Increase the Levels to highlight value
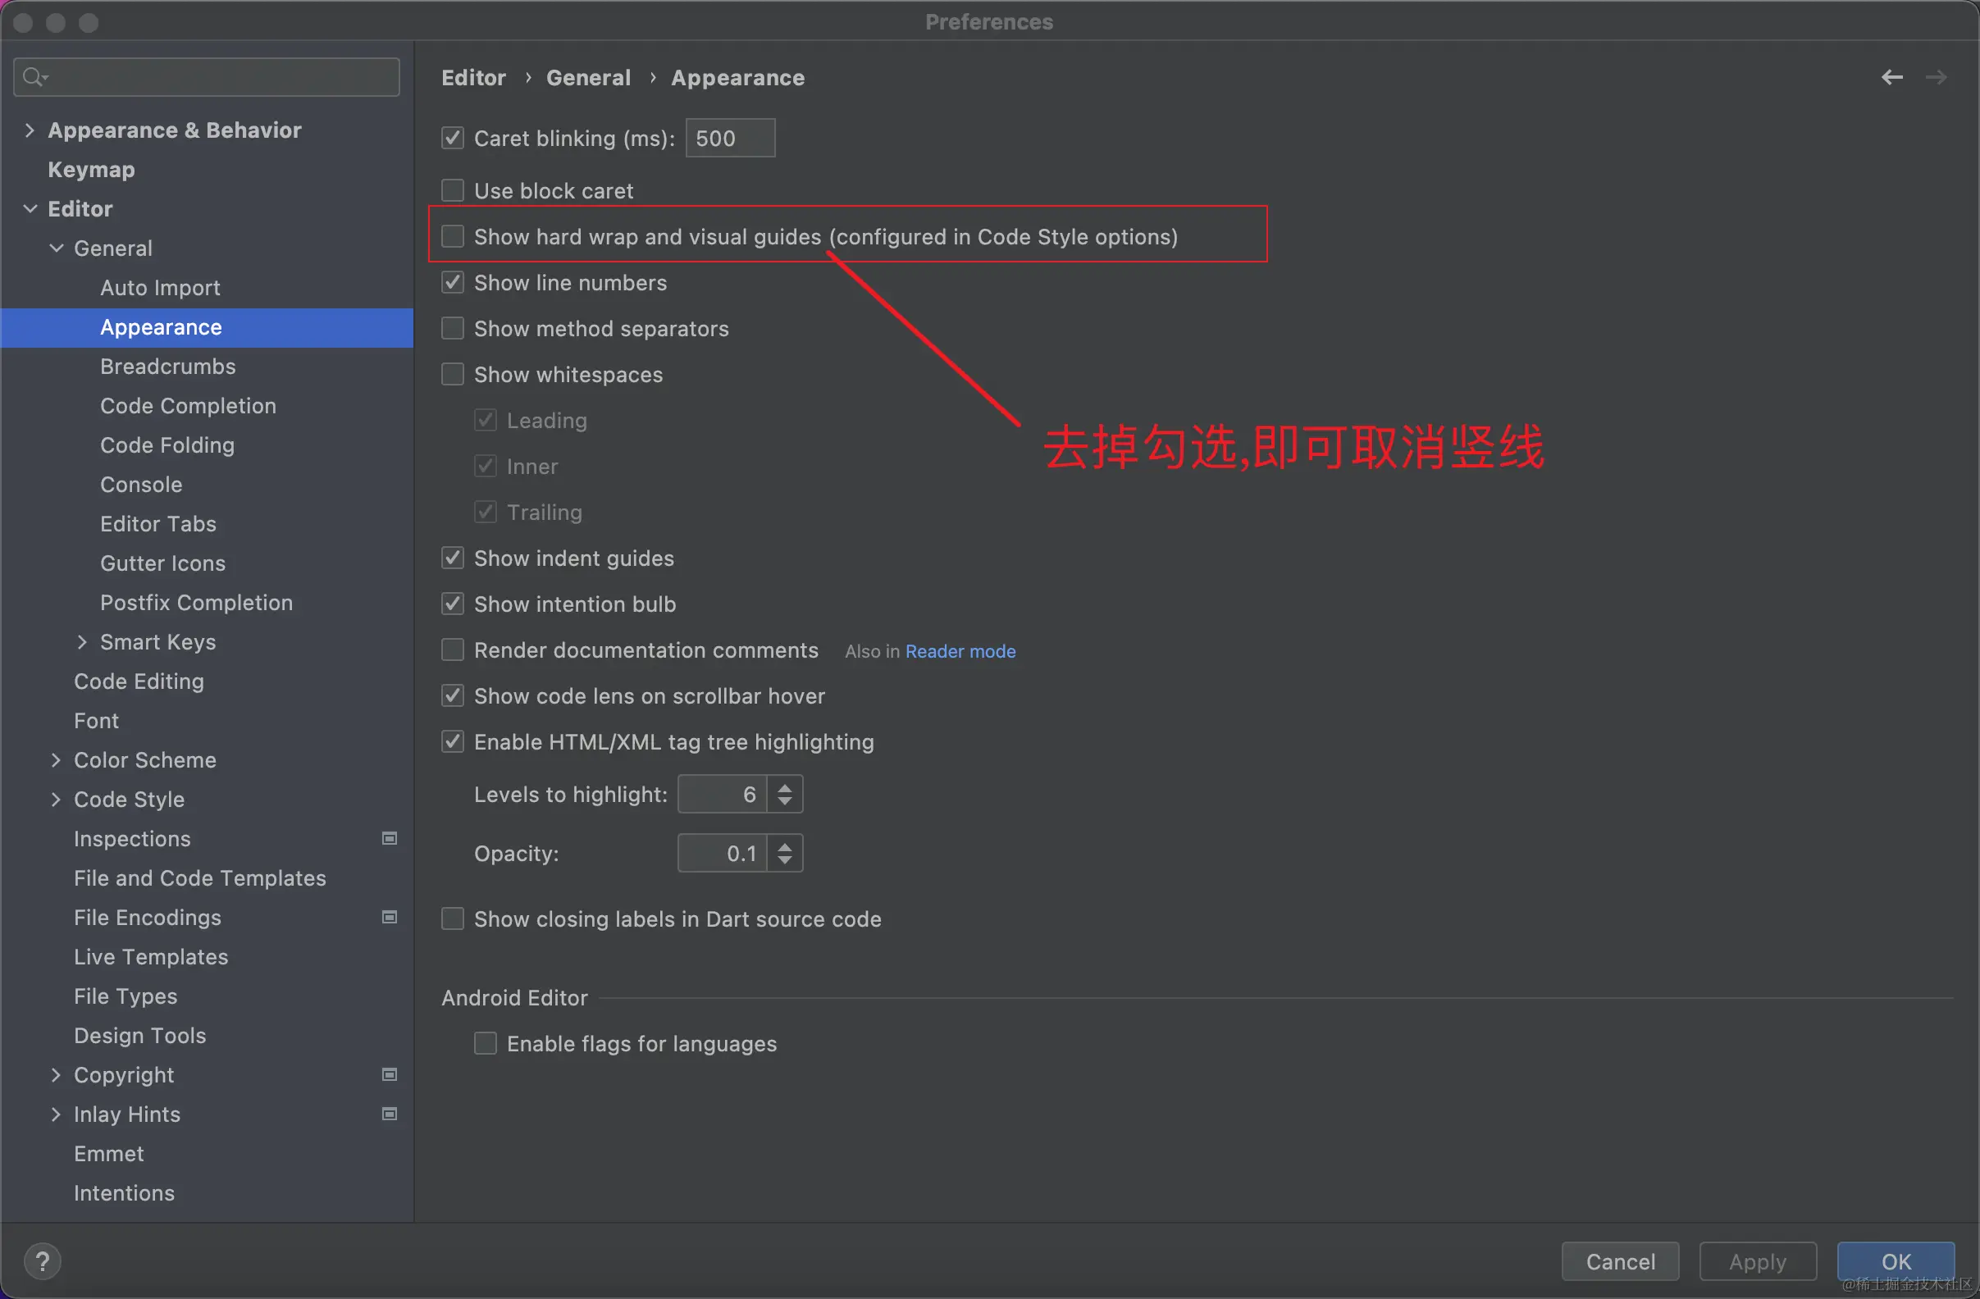The width and height of the screenshot is (1980, 1299). point(784,786)
